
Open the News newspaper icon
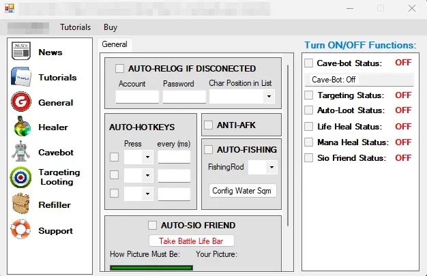(x=21, y=51)
